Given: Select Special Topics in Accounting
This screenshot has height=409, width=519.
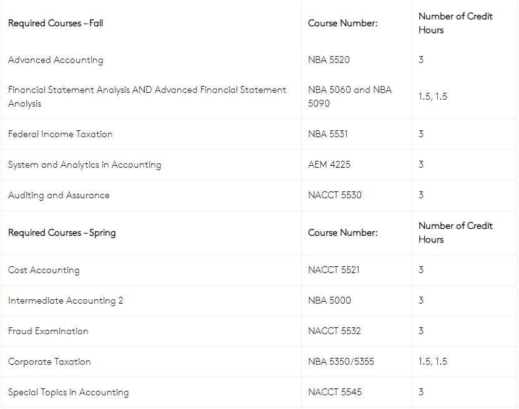Looking at the screenshot, I should pos(68,392).
